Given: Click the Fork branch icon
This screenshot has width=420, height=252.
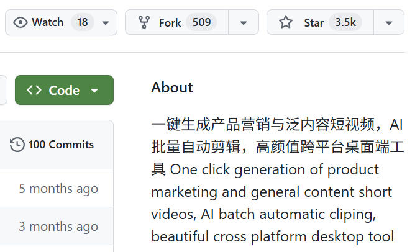Looking at the screenshot, I should coord(144,22).
